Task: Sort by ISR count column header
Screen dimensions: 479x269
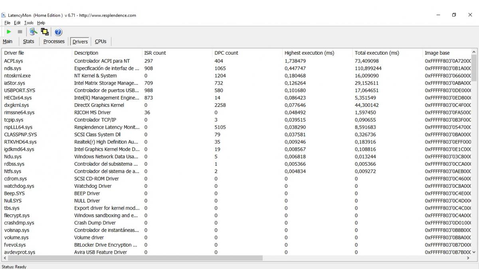Action: click(177, 53)
